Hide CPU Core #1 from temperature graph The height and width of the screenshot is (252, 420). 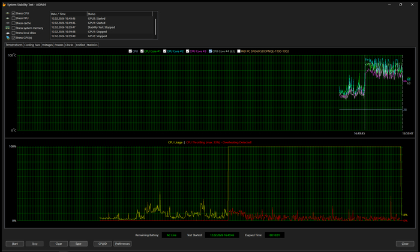(x=142, y=51)
